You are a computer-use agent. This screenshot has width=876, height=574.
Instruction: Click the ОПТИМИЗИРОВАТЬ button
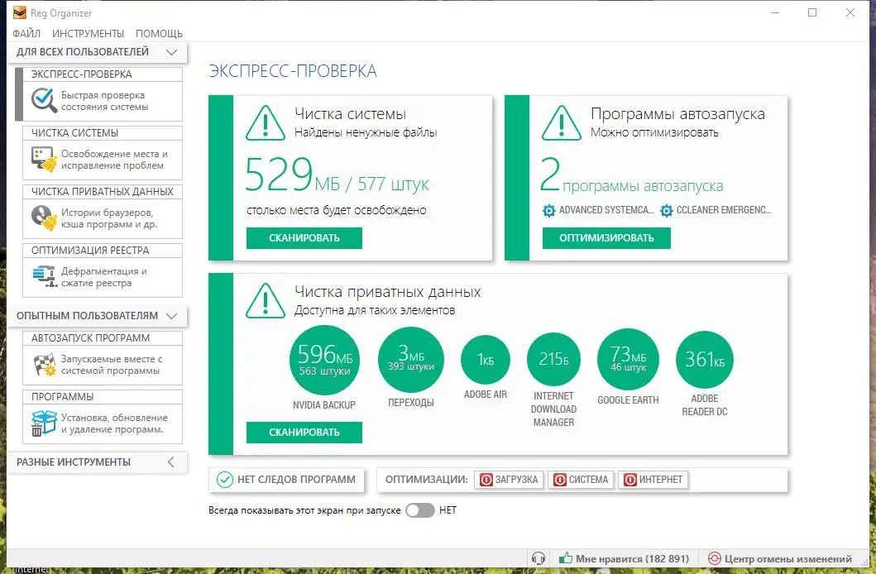point(606,238)
